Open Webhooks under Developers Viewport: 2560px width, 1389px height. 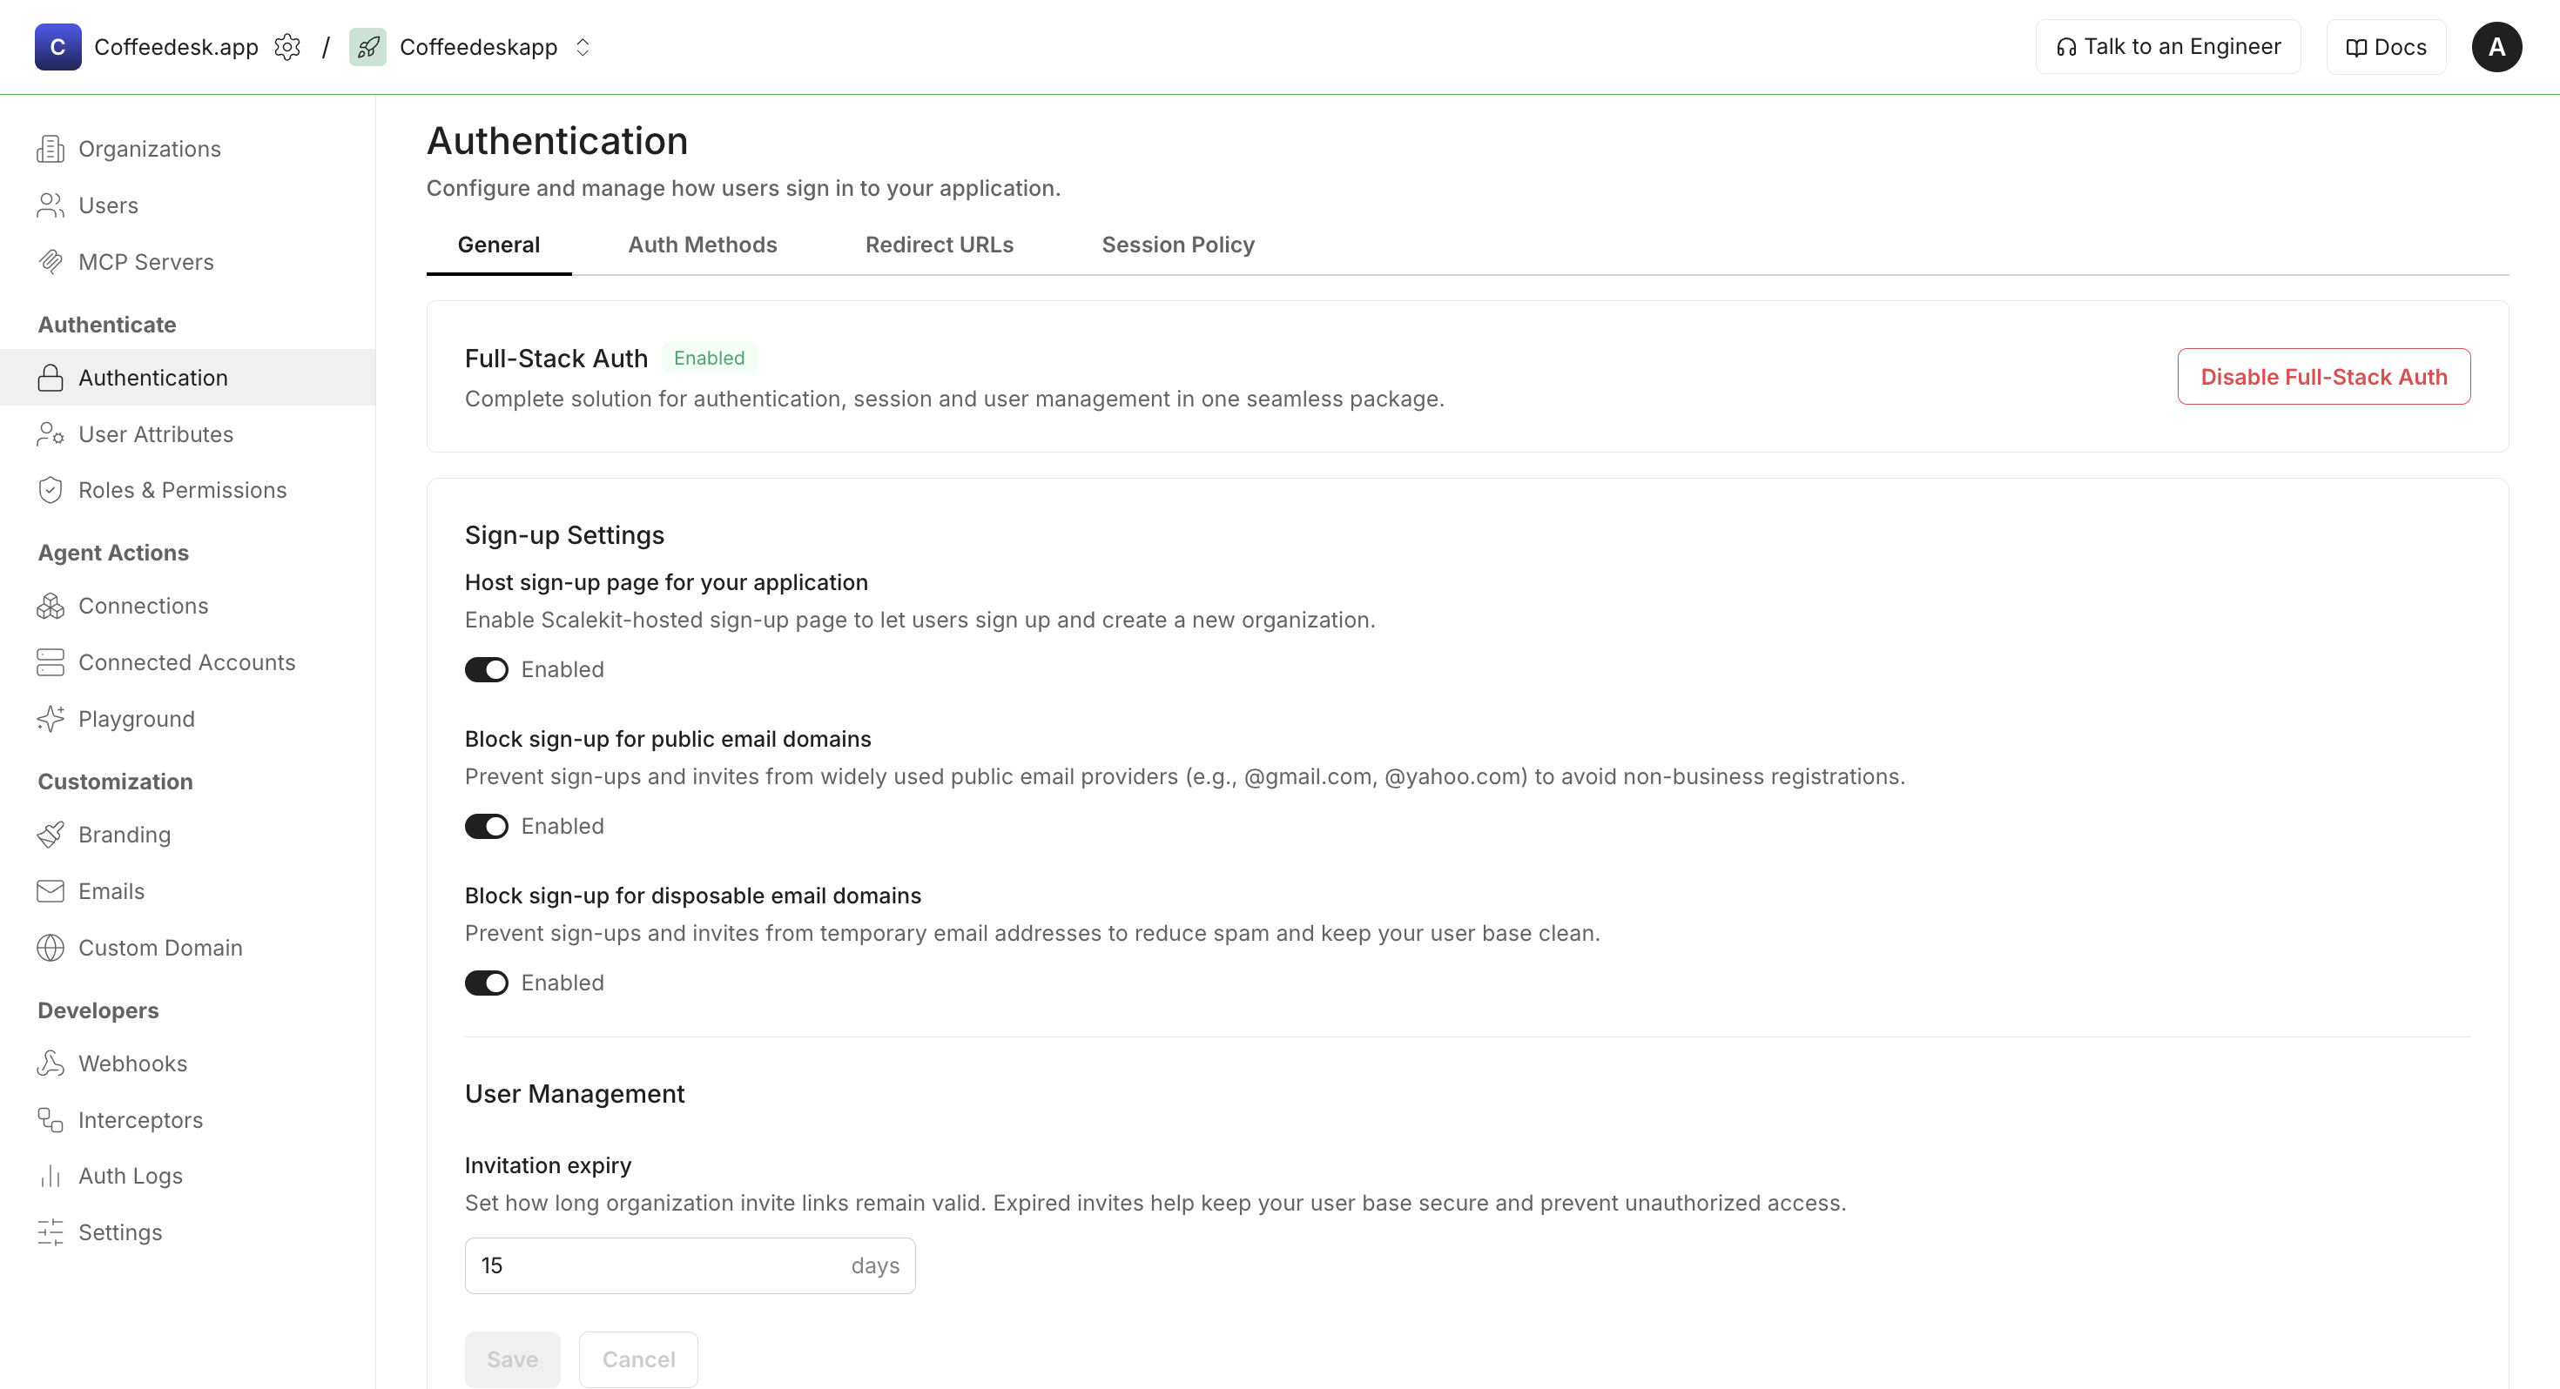[x=132, y=1064]
